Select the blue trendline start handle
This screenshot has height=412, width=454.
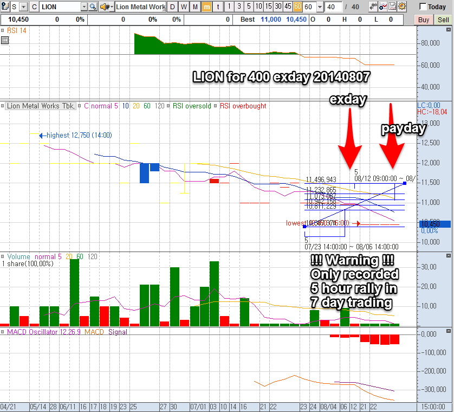[304, 227]
